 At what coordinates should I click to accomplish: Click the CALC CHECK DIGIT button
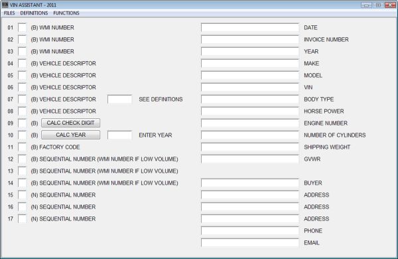pos(70,123)
